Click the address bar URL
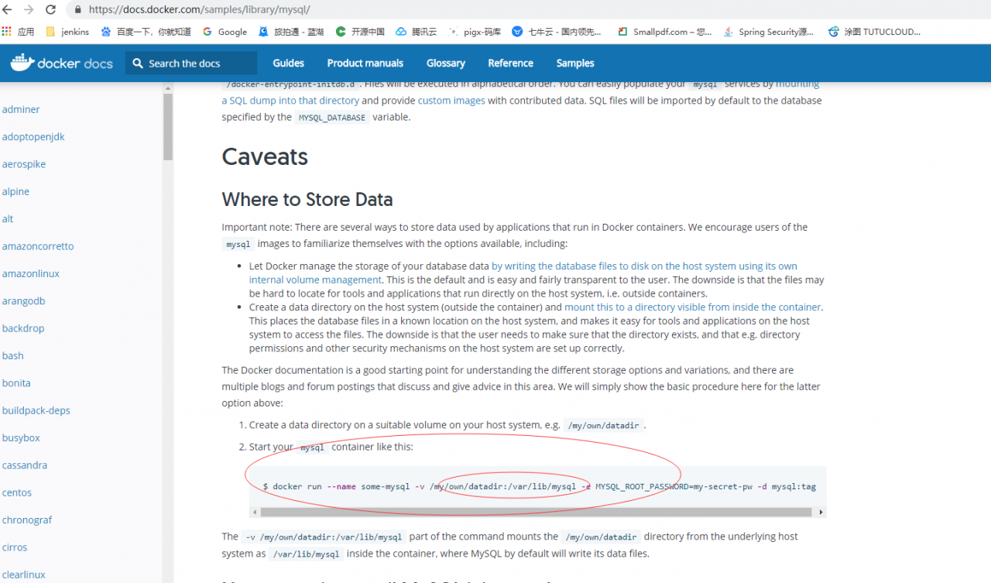 (x=200, y=10)
